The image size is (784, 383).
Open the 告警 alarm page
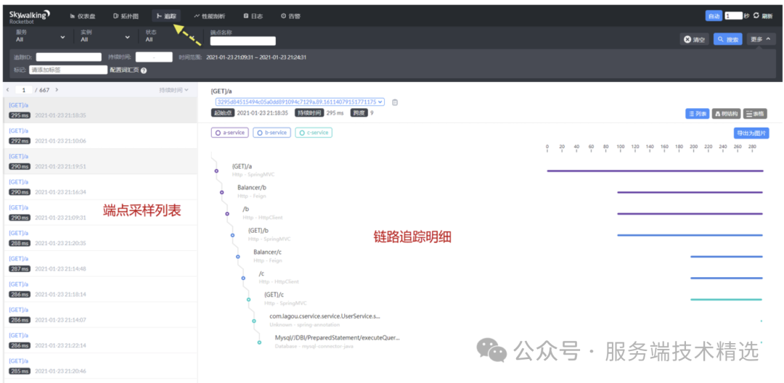(290, 16)
